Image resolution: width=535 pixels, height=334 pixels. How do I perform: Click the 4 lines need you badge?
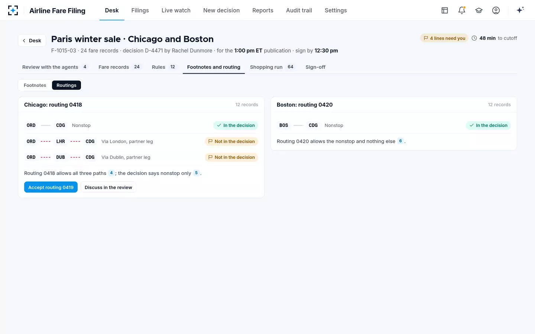coord(444,38)
